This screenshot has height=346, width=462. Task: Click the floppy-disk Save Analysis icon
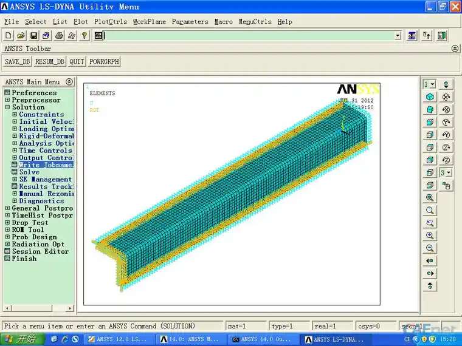pos(33,36)
